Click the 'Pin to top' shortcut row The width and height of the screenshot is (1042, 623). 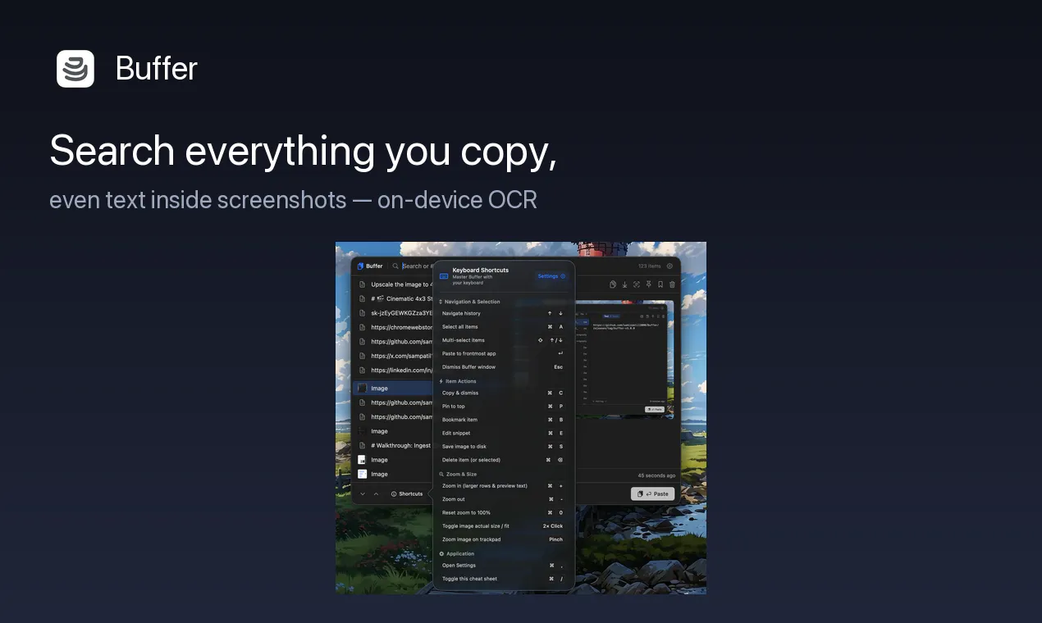[x=503, y=406]
